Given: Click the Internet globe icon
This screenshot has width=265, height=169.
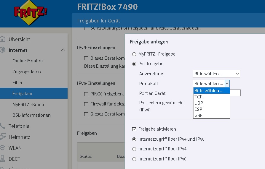Looking at the screenshot, I should click(2, 50).
